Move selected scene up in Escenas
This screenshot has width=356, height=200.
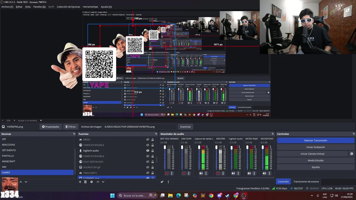coord(21,182)
